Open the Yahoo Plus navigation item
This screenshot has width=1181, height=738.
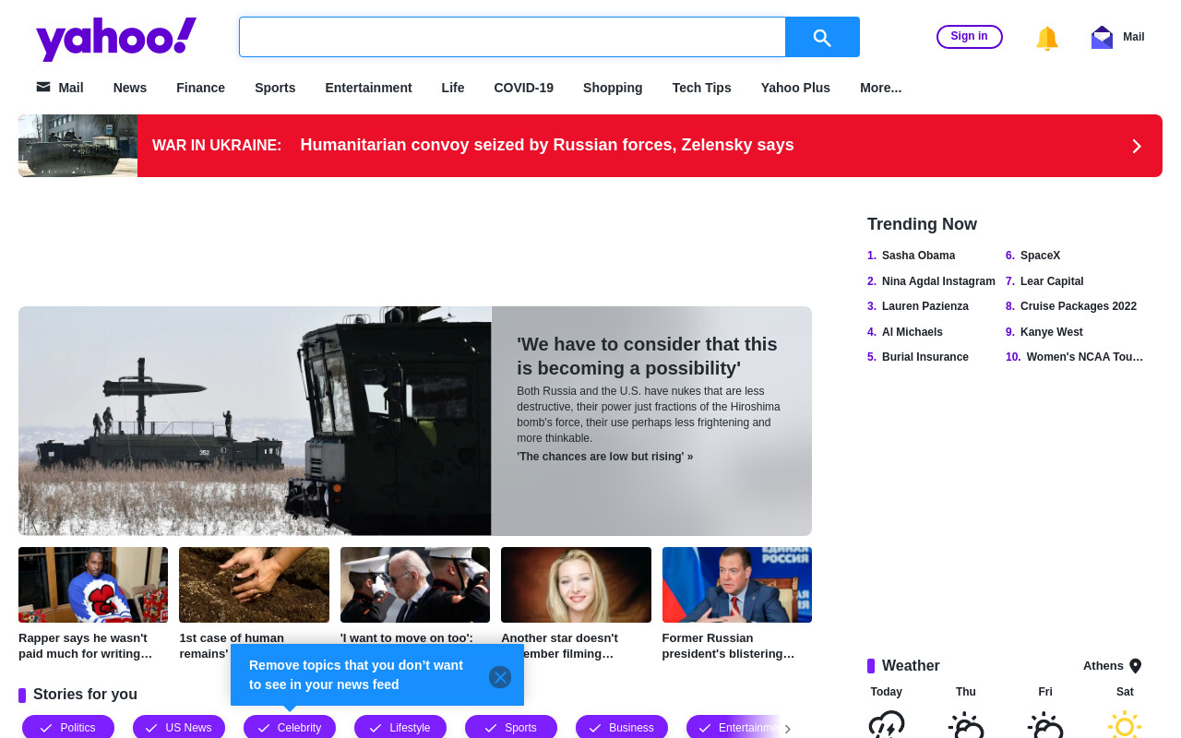click(x=795, y=88)
